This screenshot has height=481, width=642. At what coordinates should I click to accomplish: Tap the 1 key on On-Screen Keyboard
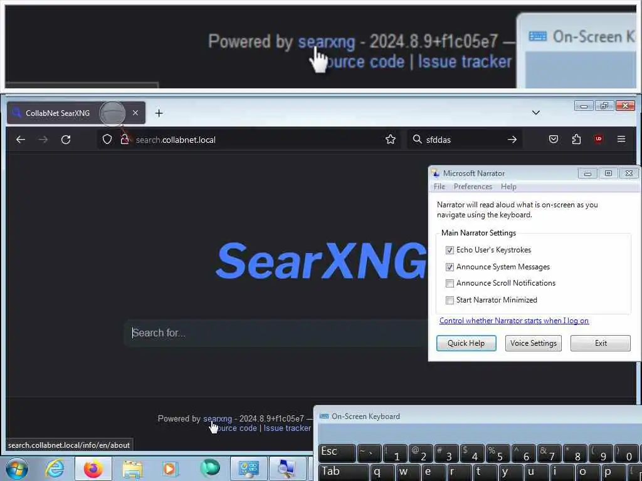pyautogui.click(x=395, y=453)
